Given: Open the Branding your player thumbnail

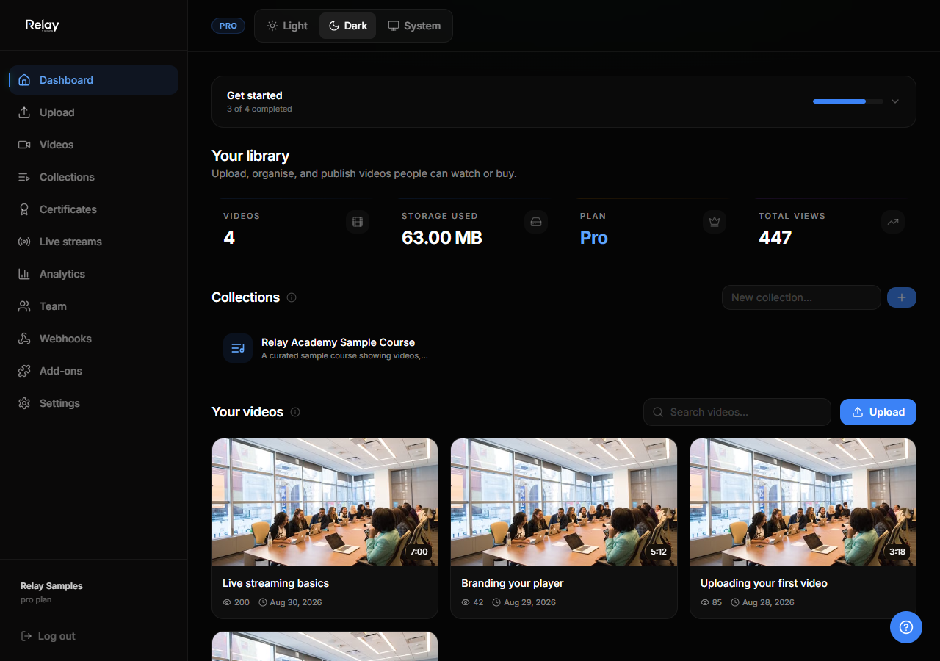Looking at the screenshot, I should click(x=564, y=502).
